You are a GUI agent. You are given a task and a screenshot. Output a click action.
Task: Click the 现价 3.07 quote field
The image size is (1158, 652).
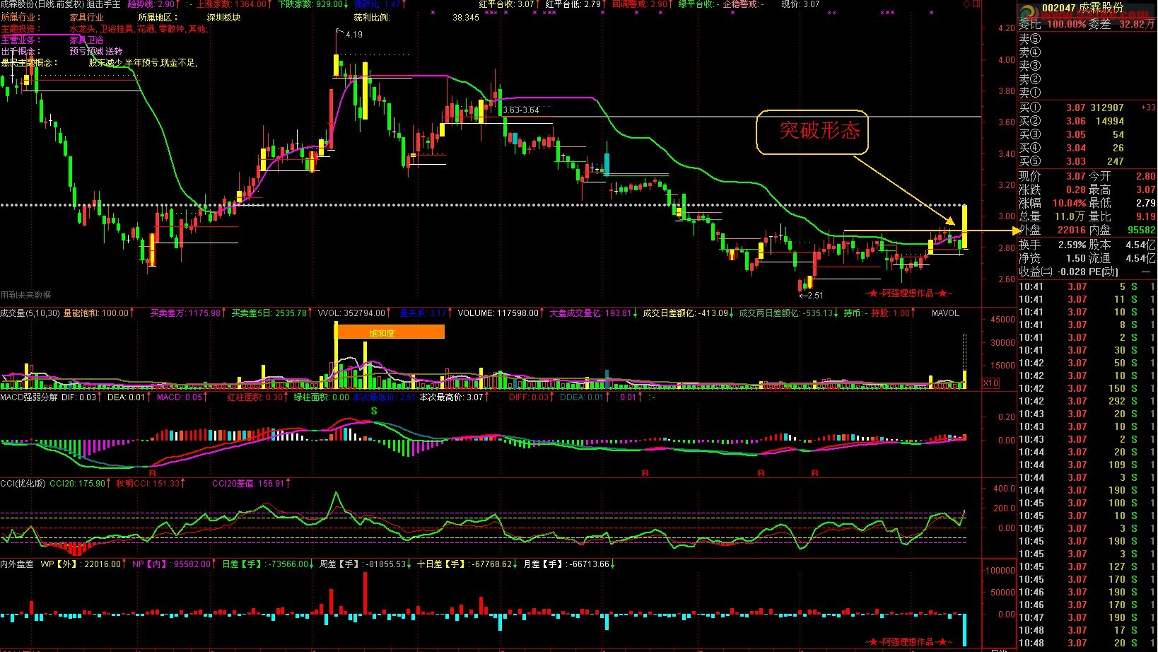pyautogui.click(x=1052, y=176)
